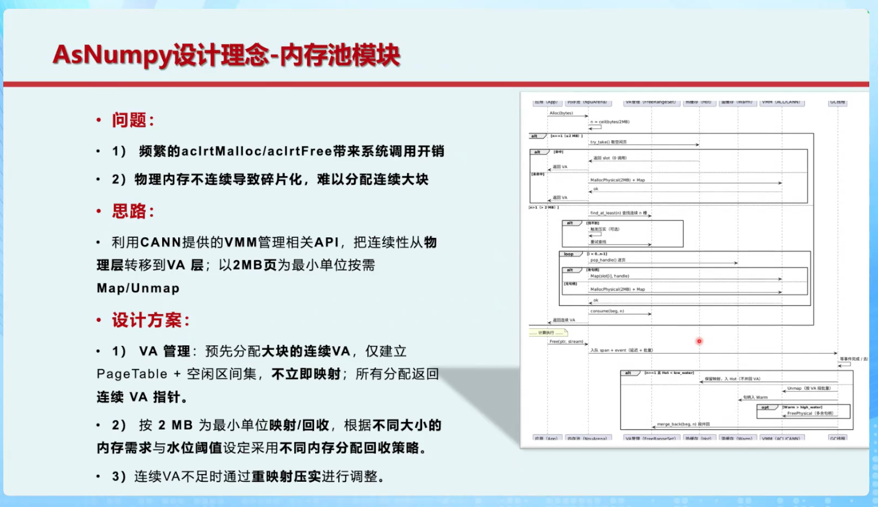Click the 设计方案 section heading
Image resolution: width=878 pixels, height=507 pixels.
click(147, 319)
